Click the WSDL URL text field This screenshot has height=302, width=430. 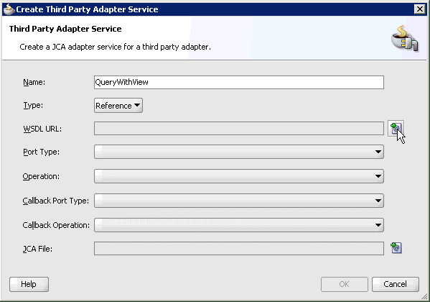click(238, 129)
